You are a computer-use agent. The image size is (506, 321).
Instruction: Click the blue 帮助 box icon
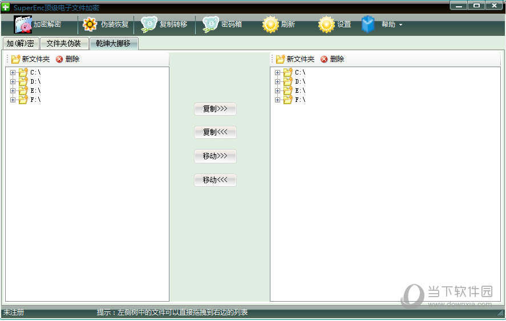tap(367, 24)
